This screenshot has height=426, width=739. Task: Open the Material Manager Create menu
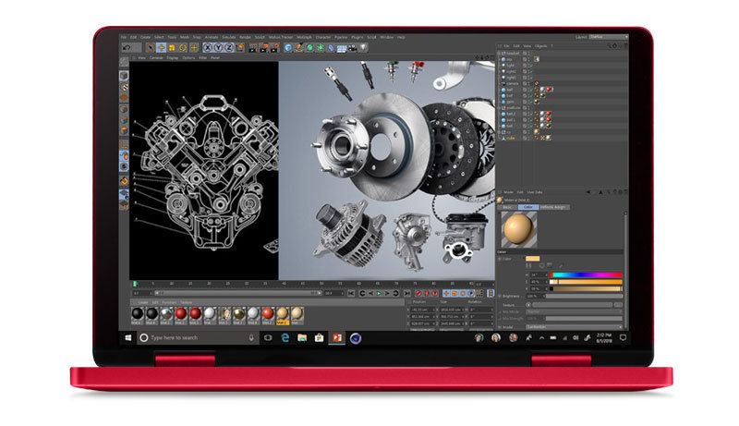tap(143, 302)
